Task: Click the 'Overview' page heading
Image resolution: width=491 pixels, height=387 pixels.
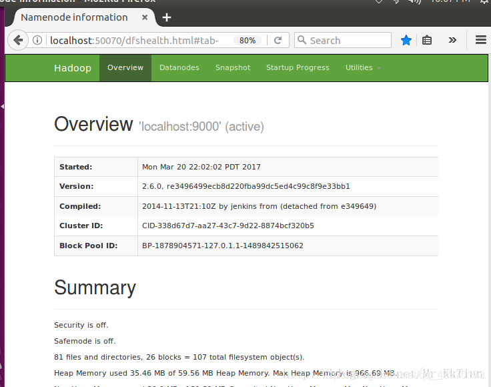Action: (x=93, y=124)
